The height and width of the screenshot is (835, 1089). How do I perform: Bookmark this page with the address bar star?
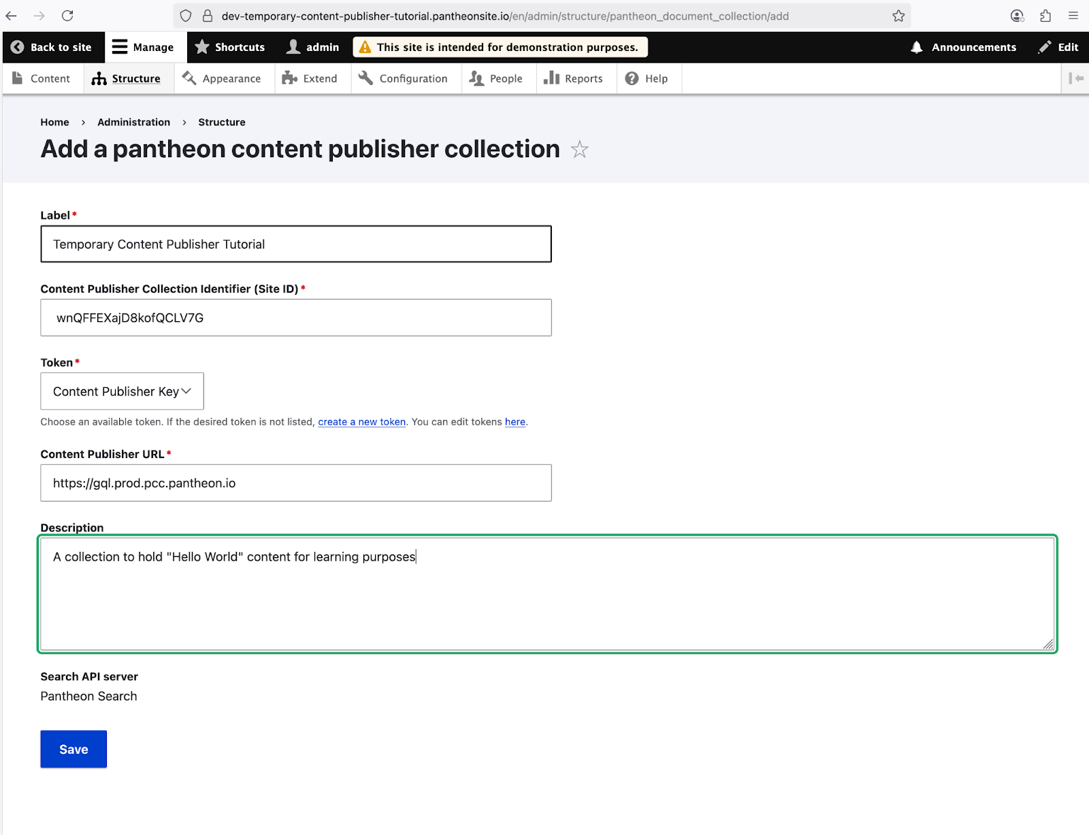[898, 16]
